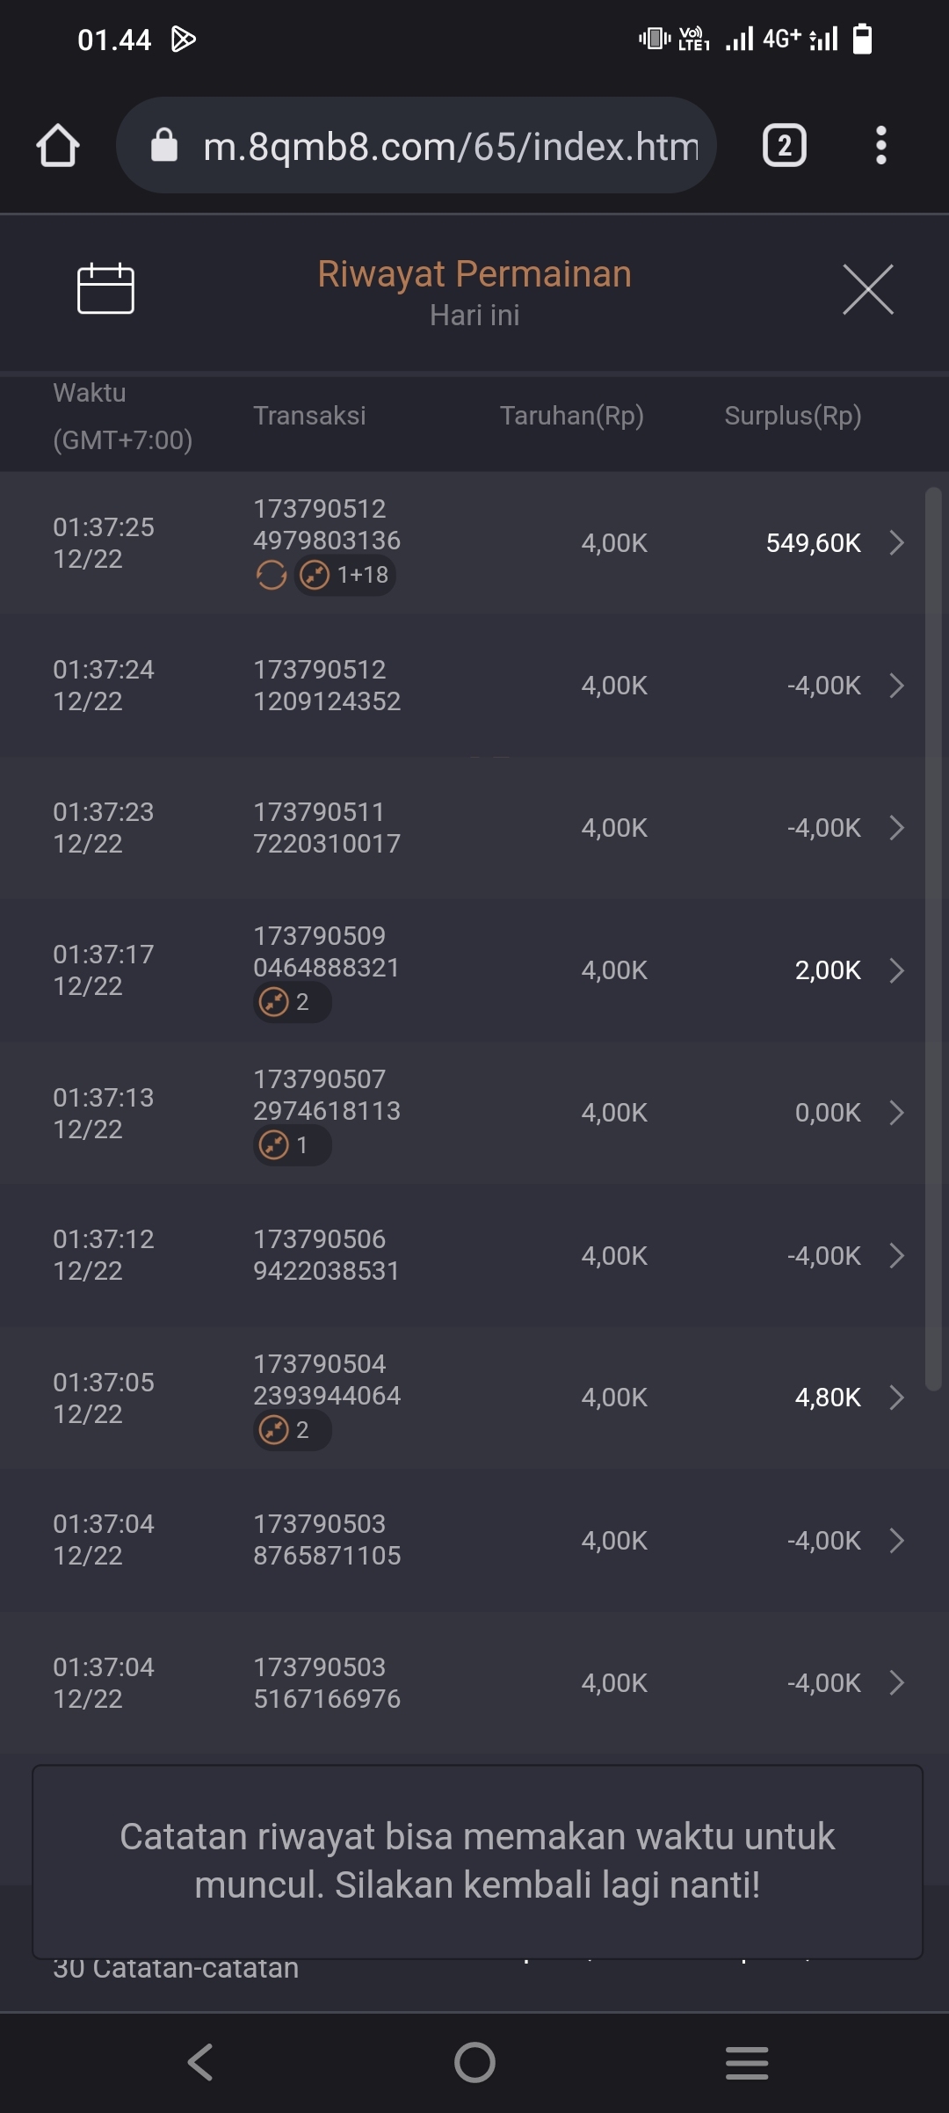The height and width of the screenshot is (2113, 949).
Task: Tap the padlock icon in address bar
Action: coord(164,145)
